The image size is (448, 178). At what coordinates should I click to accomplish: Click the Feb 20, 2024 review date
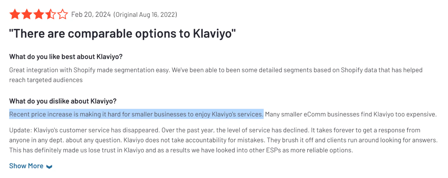click(91, 14)
